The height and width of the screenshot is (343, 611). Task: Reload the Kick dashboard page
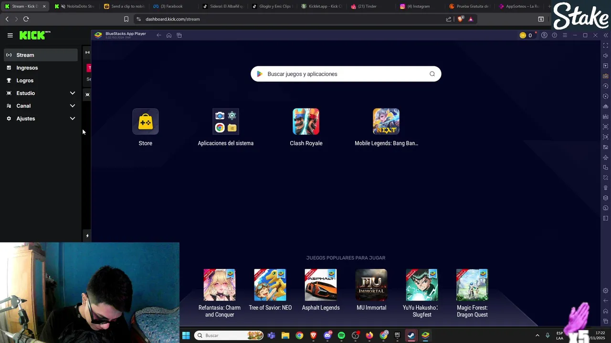(x=26, y=19)
